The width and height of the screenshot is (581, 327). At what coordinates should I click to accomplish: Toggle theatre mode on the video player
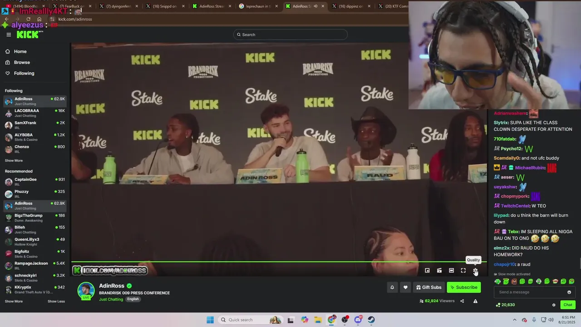coord(451,270)
